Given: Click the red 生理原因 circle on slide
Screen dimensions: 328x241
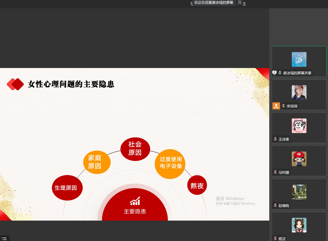Looking at the screenshot, I should 67,188.
